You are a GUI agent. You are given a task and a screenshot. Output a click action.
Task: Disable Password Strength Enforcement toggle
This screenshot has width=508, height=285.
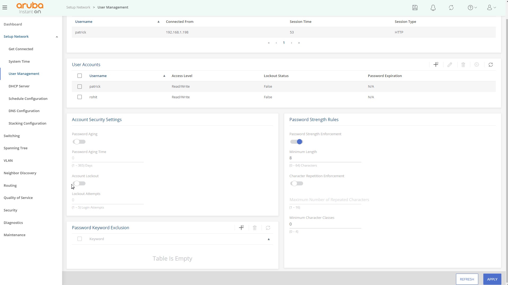pos(296,142)
